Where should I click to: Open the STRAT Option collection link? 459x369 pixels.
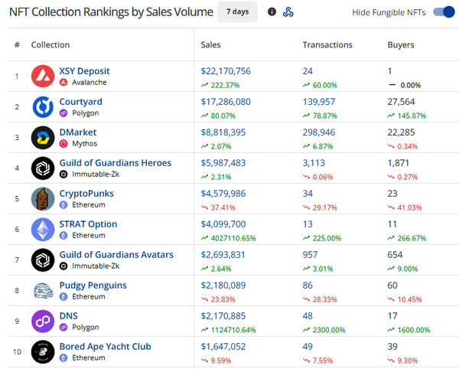88,224
